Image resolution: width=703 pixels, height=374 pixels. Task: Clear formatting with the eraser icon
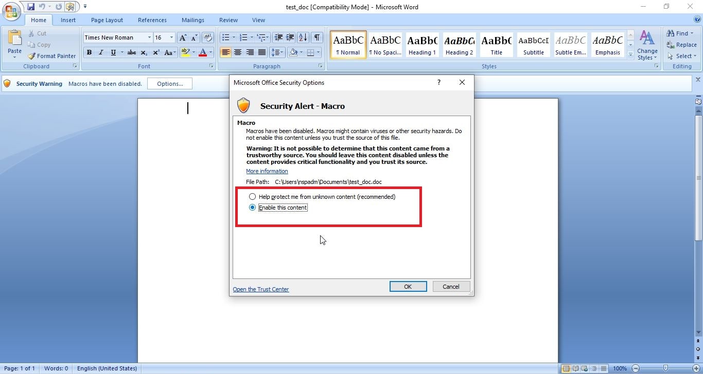(x=208, y=38)
